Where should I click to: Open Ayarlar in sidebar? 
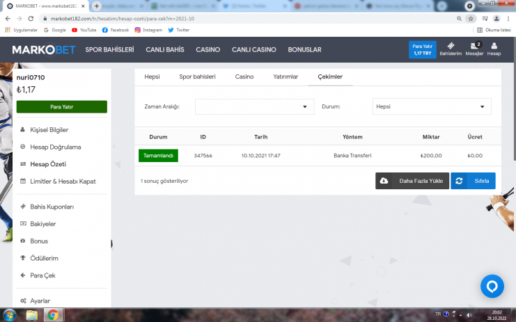pyautogui.click(x=40, y=300)
